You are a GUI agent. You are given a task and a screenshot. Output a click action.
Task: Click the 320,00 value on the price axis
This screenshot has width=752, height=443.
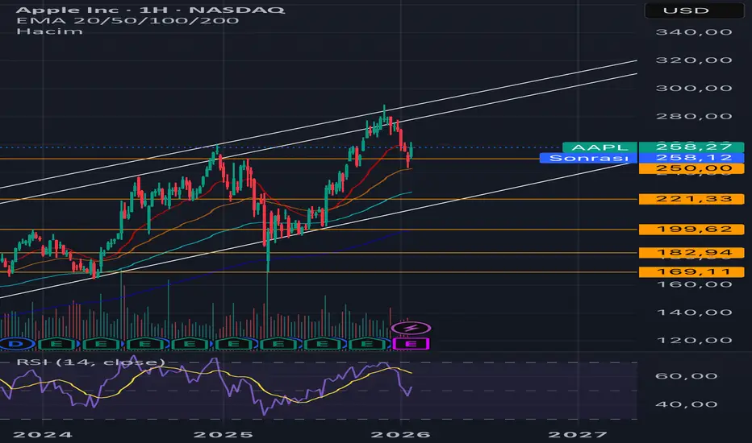coord(693,60)
